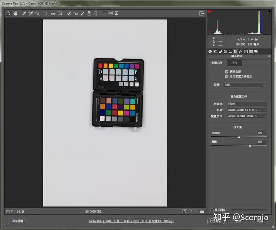Toggle the 启用配置文件校正 checkbox
The height and width of the screenshot is (230, 276).
pos(227,76)
